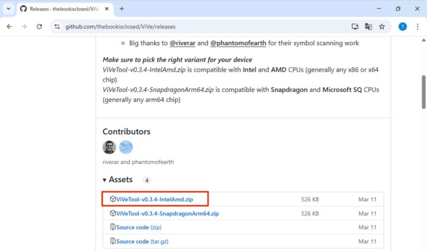The image size is (427, 251).
Task: Click the page vertical scrollbar thumb
Action: (423, 92)
